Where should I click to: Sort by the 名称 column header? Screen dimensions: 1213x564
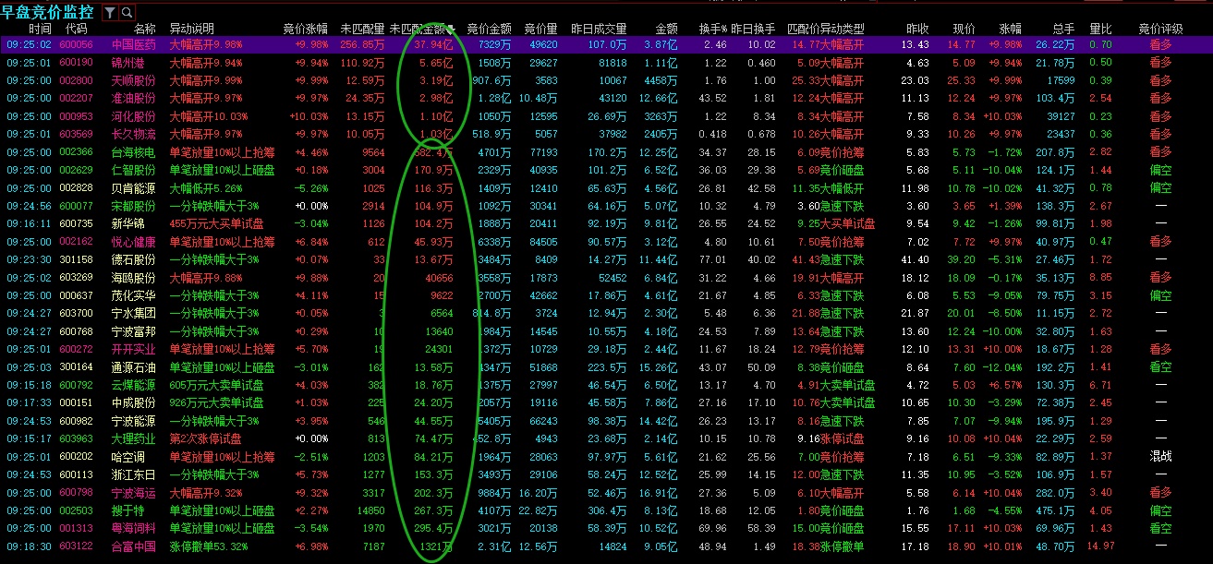[145, 30]
